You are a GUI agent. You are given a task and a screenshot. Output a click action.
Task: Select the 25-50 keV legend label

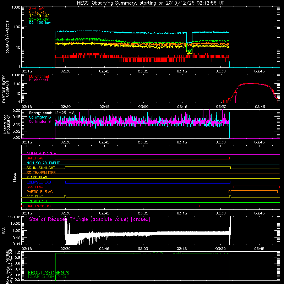39,19
